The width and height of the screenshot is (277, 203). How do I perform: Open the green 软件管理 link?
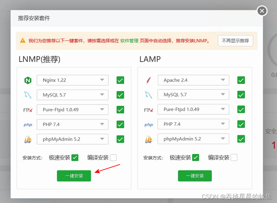[129, 41]
